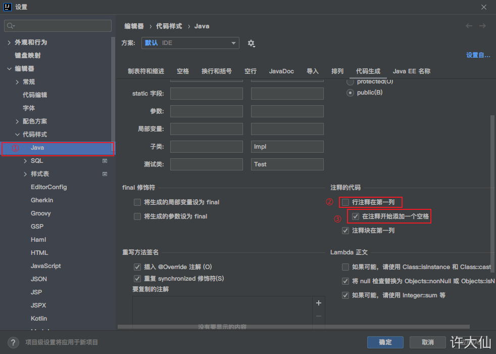
Task: Click the static 字段 prefix field
Action: (x=207, y=94)
